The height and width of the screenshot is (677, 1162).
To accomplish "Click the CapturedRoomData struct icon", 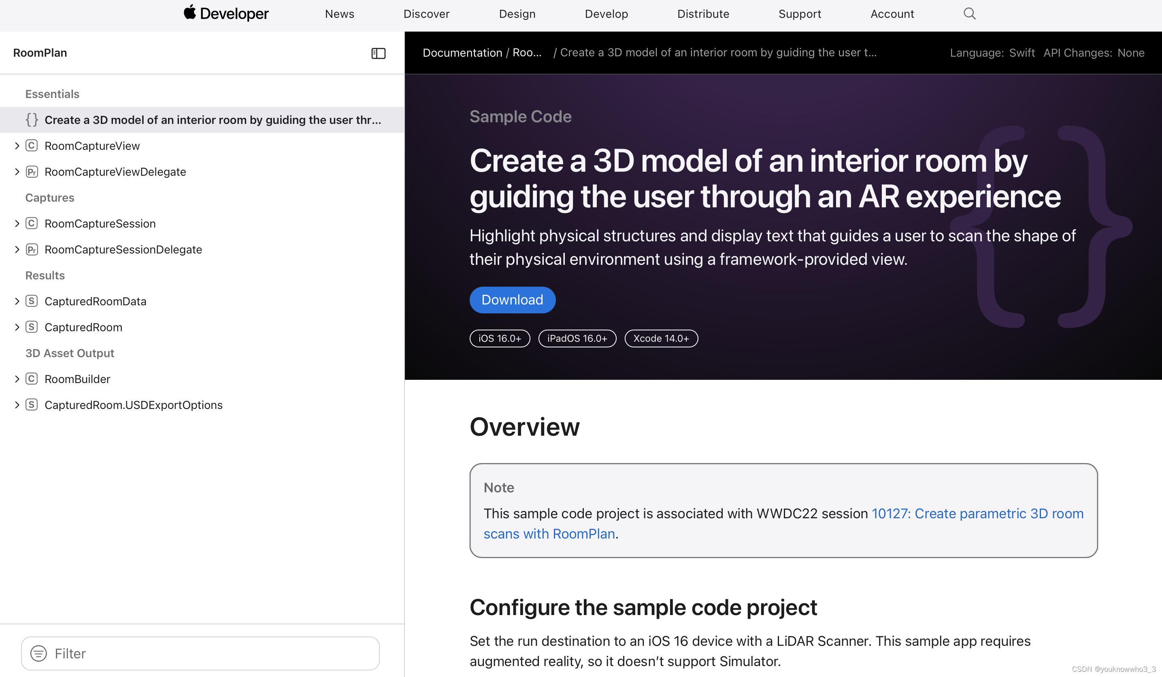I will tap(31, 301).
